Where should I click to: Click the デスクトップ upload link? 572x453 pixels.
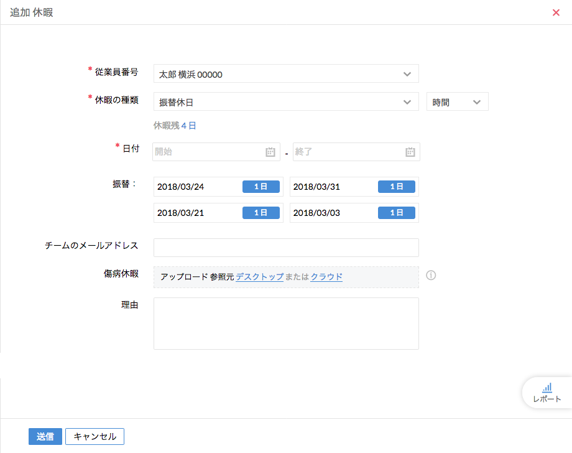(260, 277)
